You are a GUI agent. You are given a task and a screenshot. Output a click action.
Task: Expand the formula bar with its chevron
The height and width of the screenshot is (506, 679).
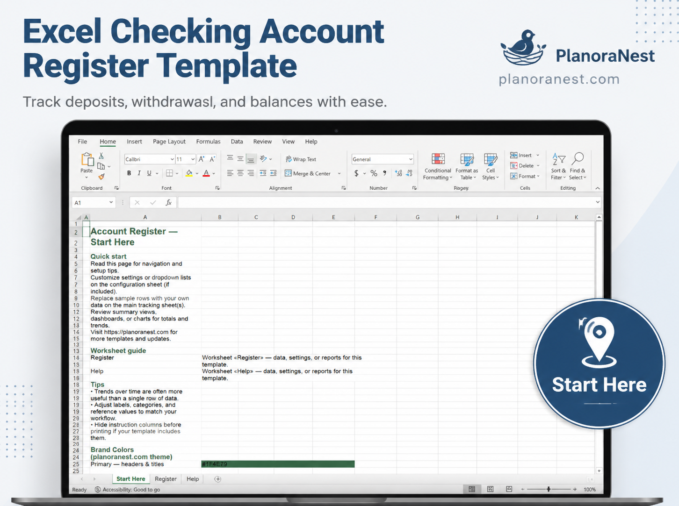(x=598, y=202)
